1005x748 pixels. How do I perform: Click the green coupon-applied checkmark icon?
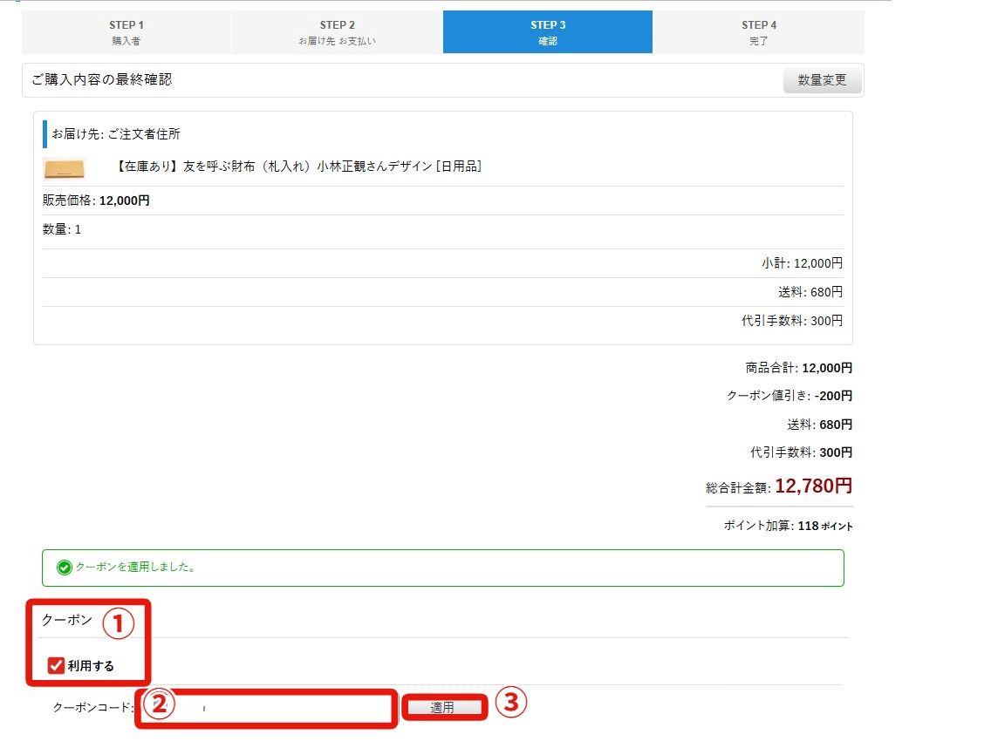64,568
